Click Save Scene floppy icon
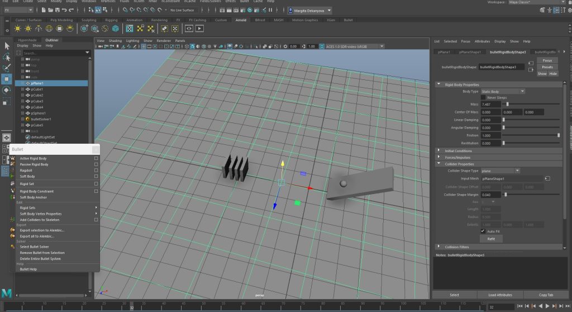572x312 pixels. (58, 10)
